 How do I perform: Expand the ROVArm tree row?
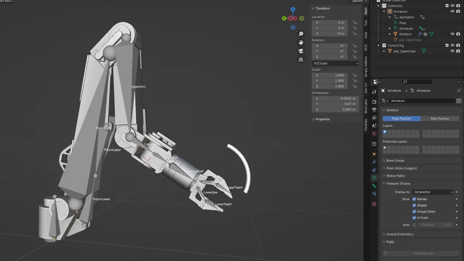[390, 34]
